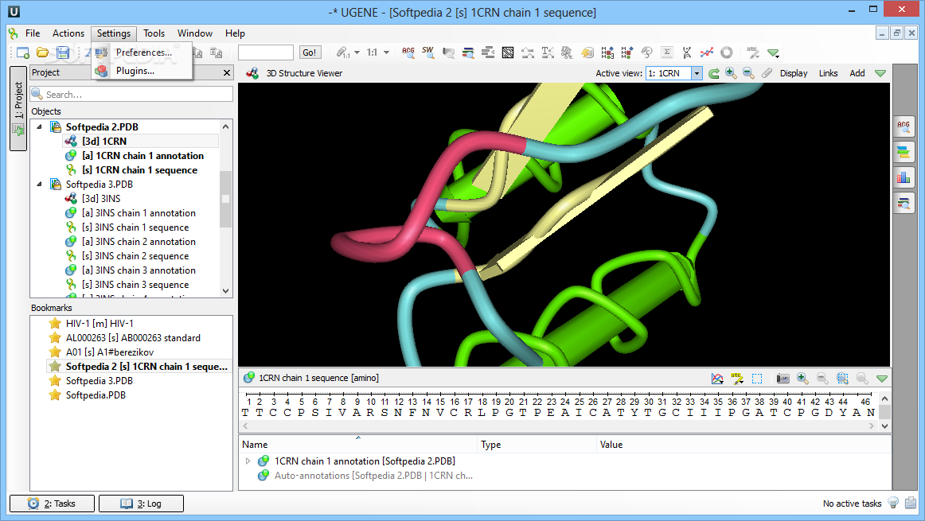Click the Links button in 3D viewer
This screenshot has height=521, width=925.
[828, 73]
